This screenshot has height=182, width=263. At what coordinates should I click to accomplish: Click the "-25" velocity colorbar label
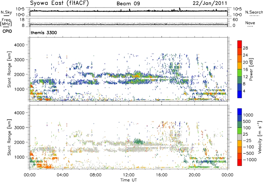tap(247, 140)
